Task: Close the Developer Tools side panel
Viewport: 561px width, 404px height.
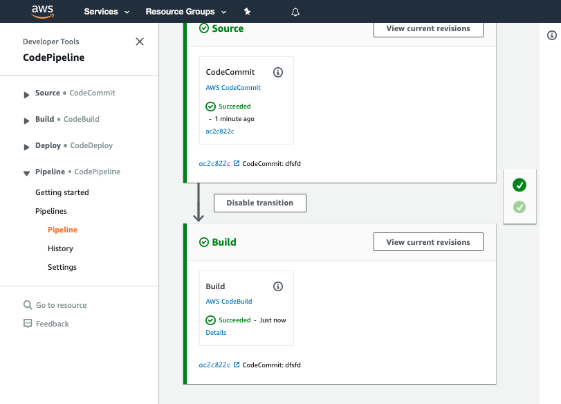Action: pyautogui.click(x=140, y=42)
